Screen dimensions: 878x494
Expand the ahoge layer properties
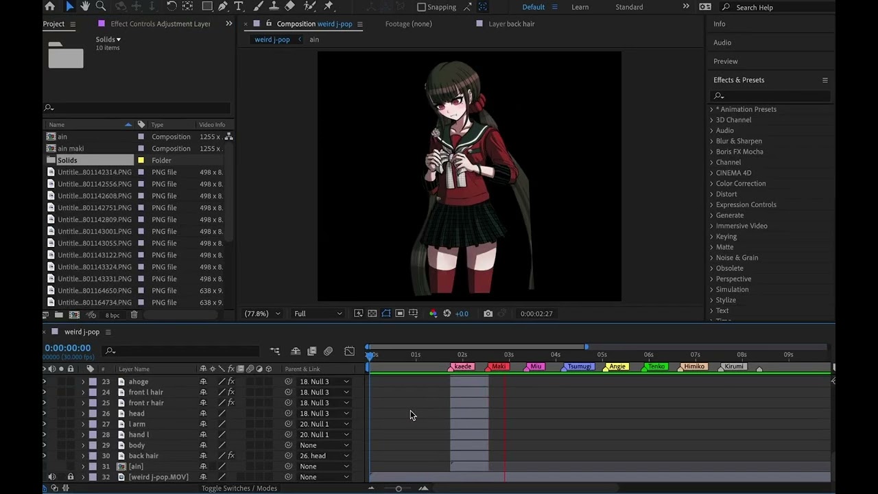coord(83,381)
